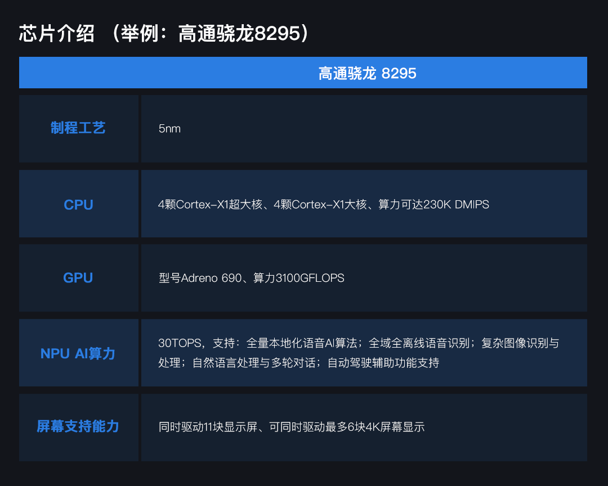The width and height of the screenshot is (608, 486).
Task: Click the 4颗Cortex-X1大核 text
Action: point(320,205)
